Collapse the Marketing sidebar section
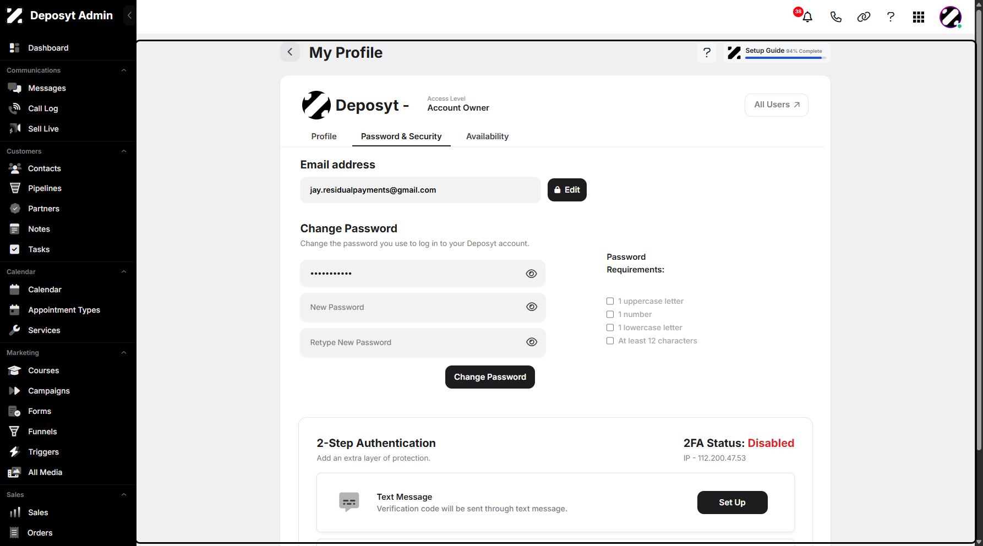The width and height of the screenshot is (983, 546). point(124,353)
